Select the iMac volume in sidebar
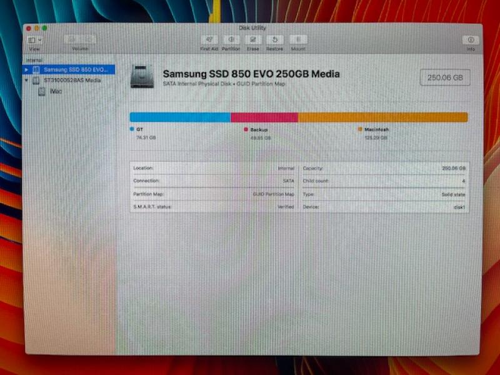This screenshot has height=375, width=500. click(x=56, y=91)
